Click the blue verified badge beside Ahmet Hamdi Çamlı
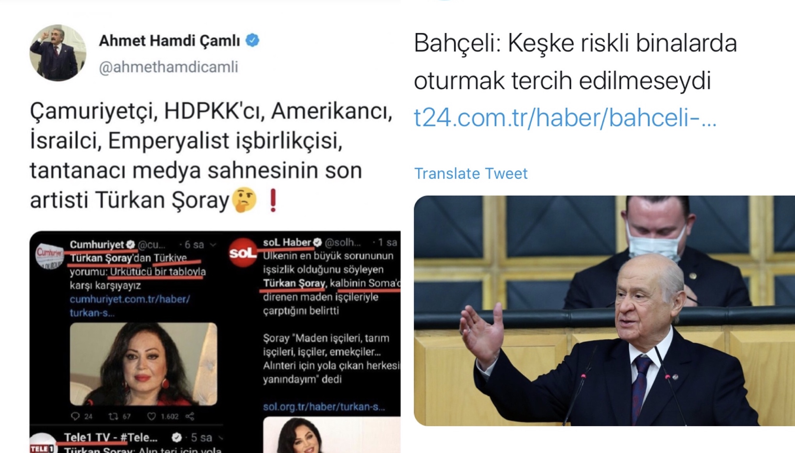This screenshot has width=795, height=453. pyautogui.click(x=252, y=40)
